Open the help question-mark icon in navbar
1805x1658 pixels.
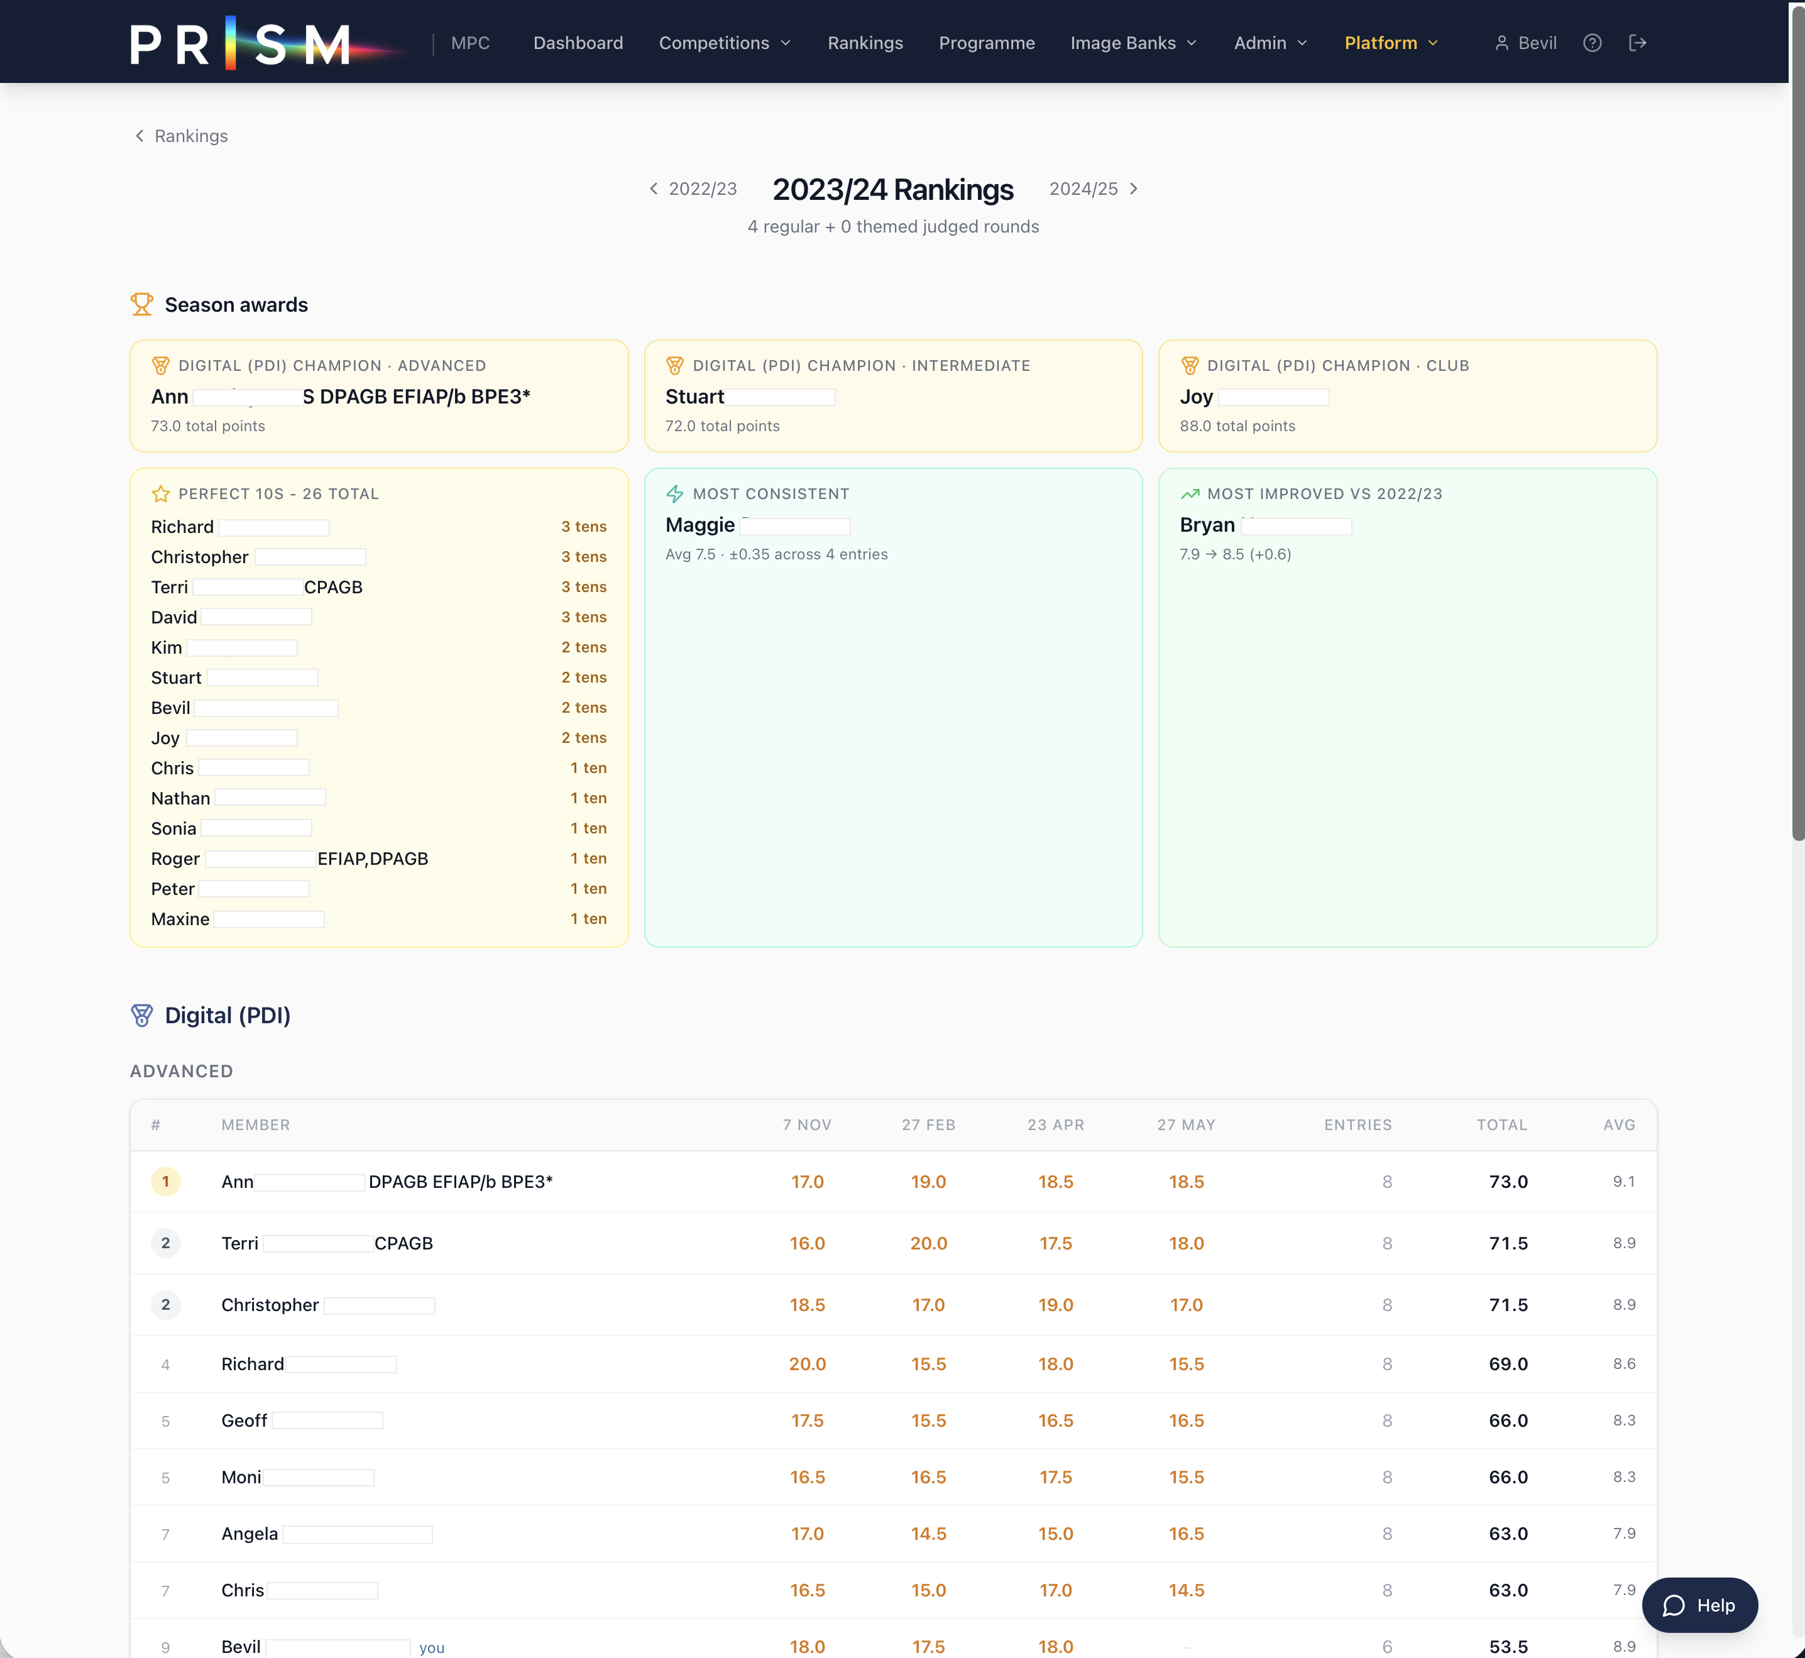click(1593, 43)
